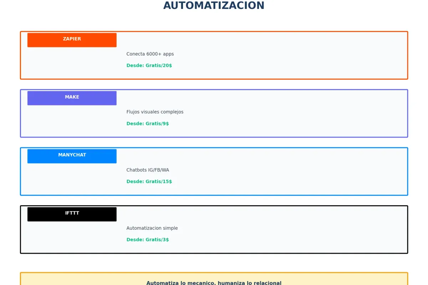Viewport: 428px width, 285px height.
Task: Select the black IFTTT label
Action: [72, 214]
